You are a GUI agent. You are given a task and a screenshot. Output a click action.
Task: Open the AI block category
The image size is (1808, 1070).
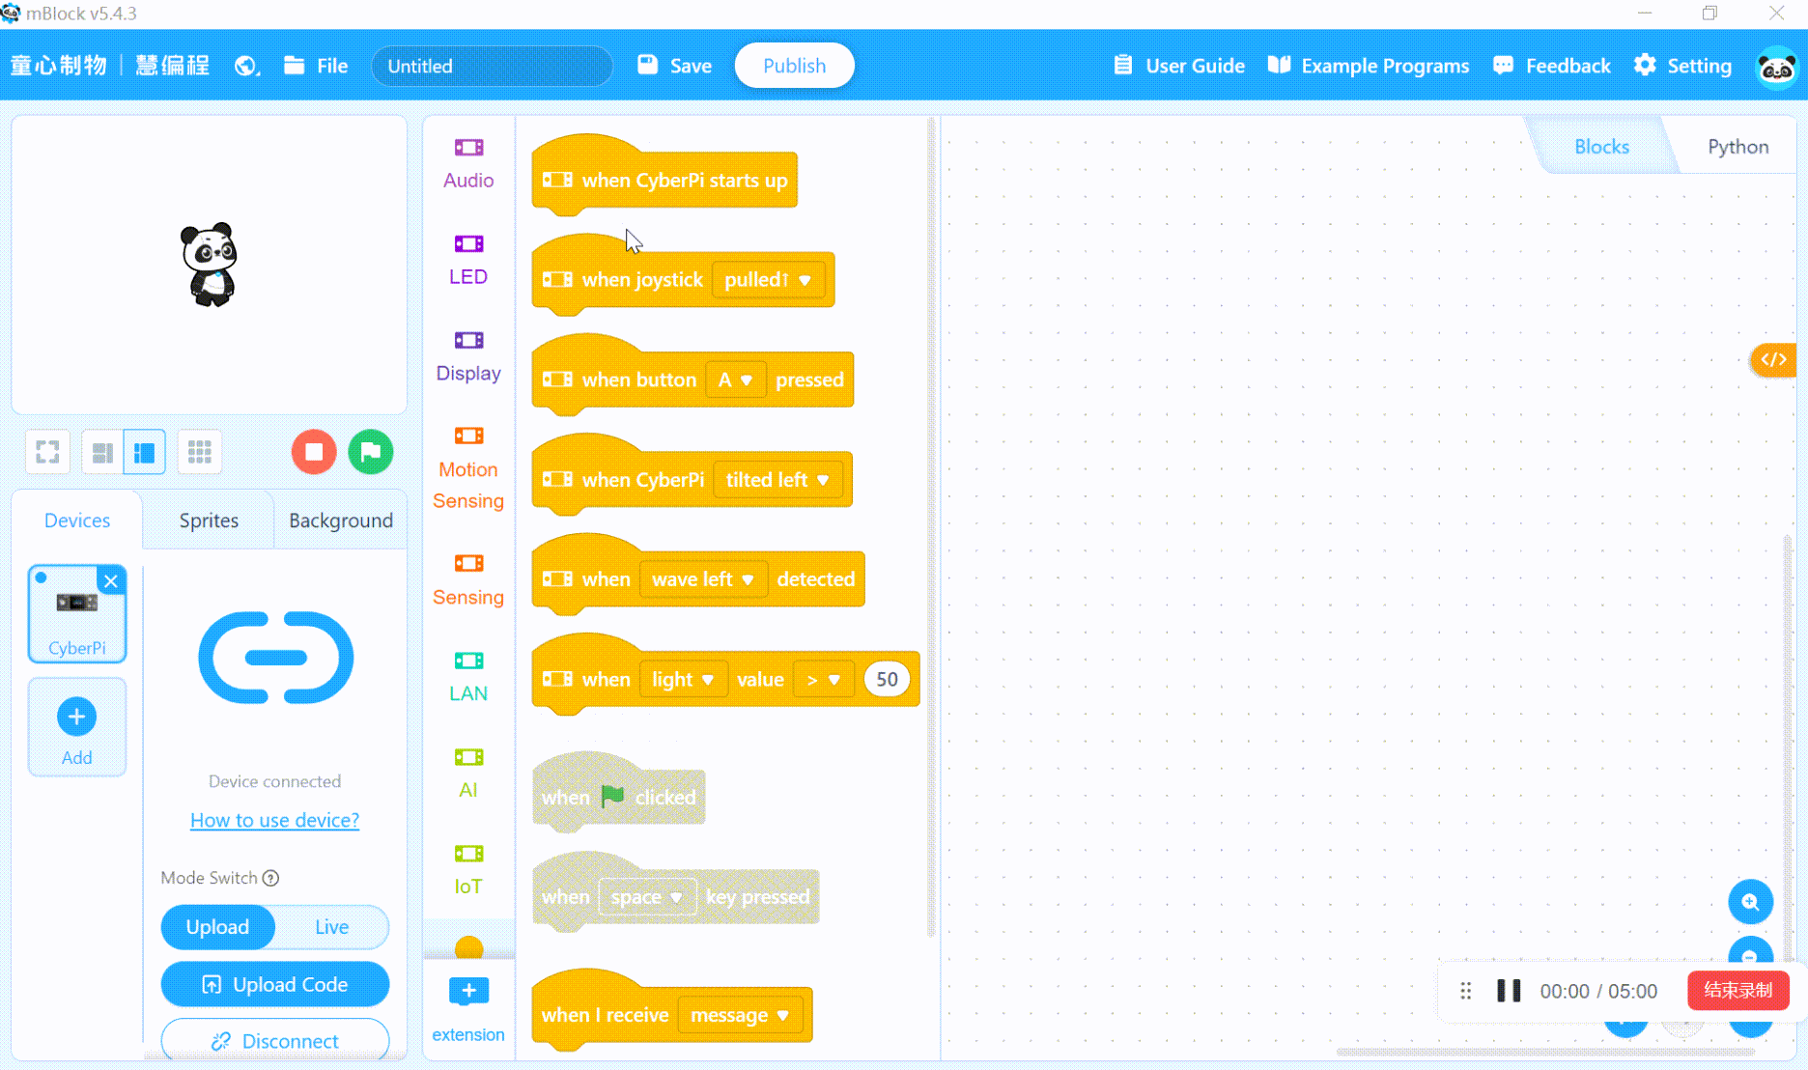click(468, 774)
